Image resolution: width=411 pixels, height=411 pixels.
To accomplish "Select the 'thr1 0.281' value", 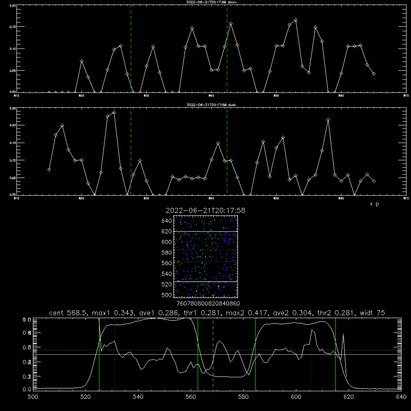I will click(204, 313).
